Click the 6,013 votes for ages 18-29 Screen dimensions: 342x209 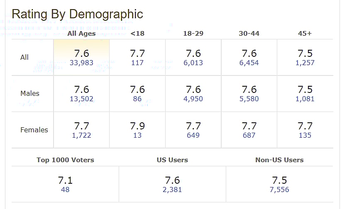click(193, 63)
